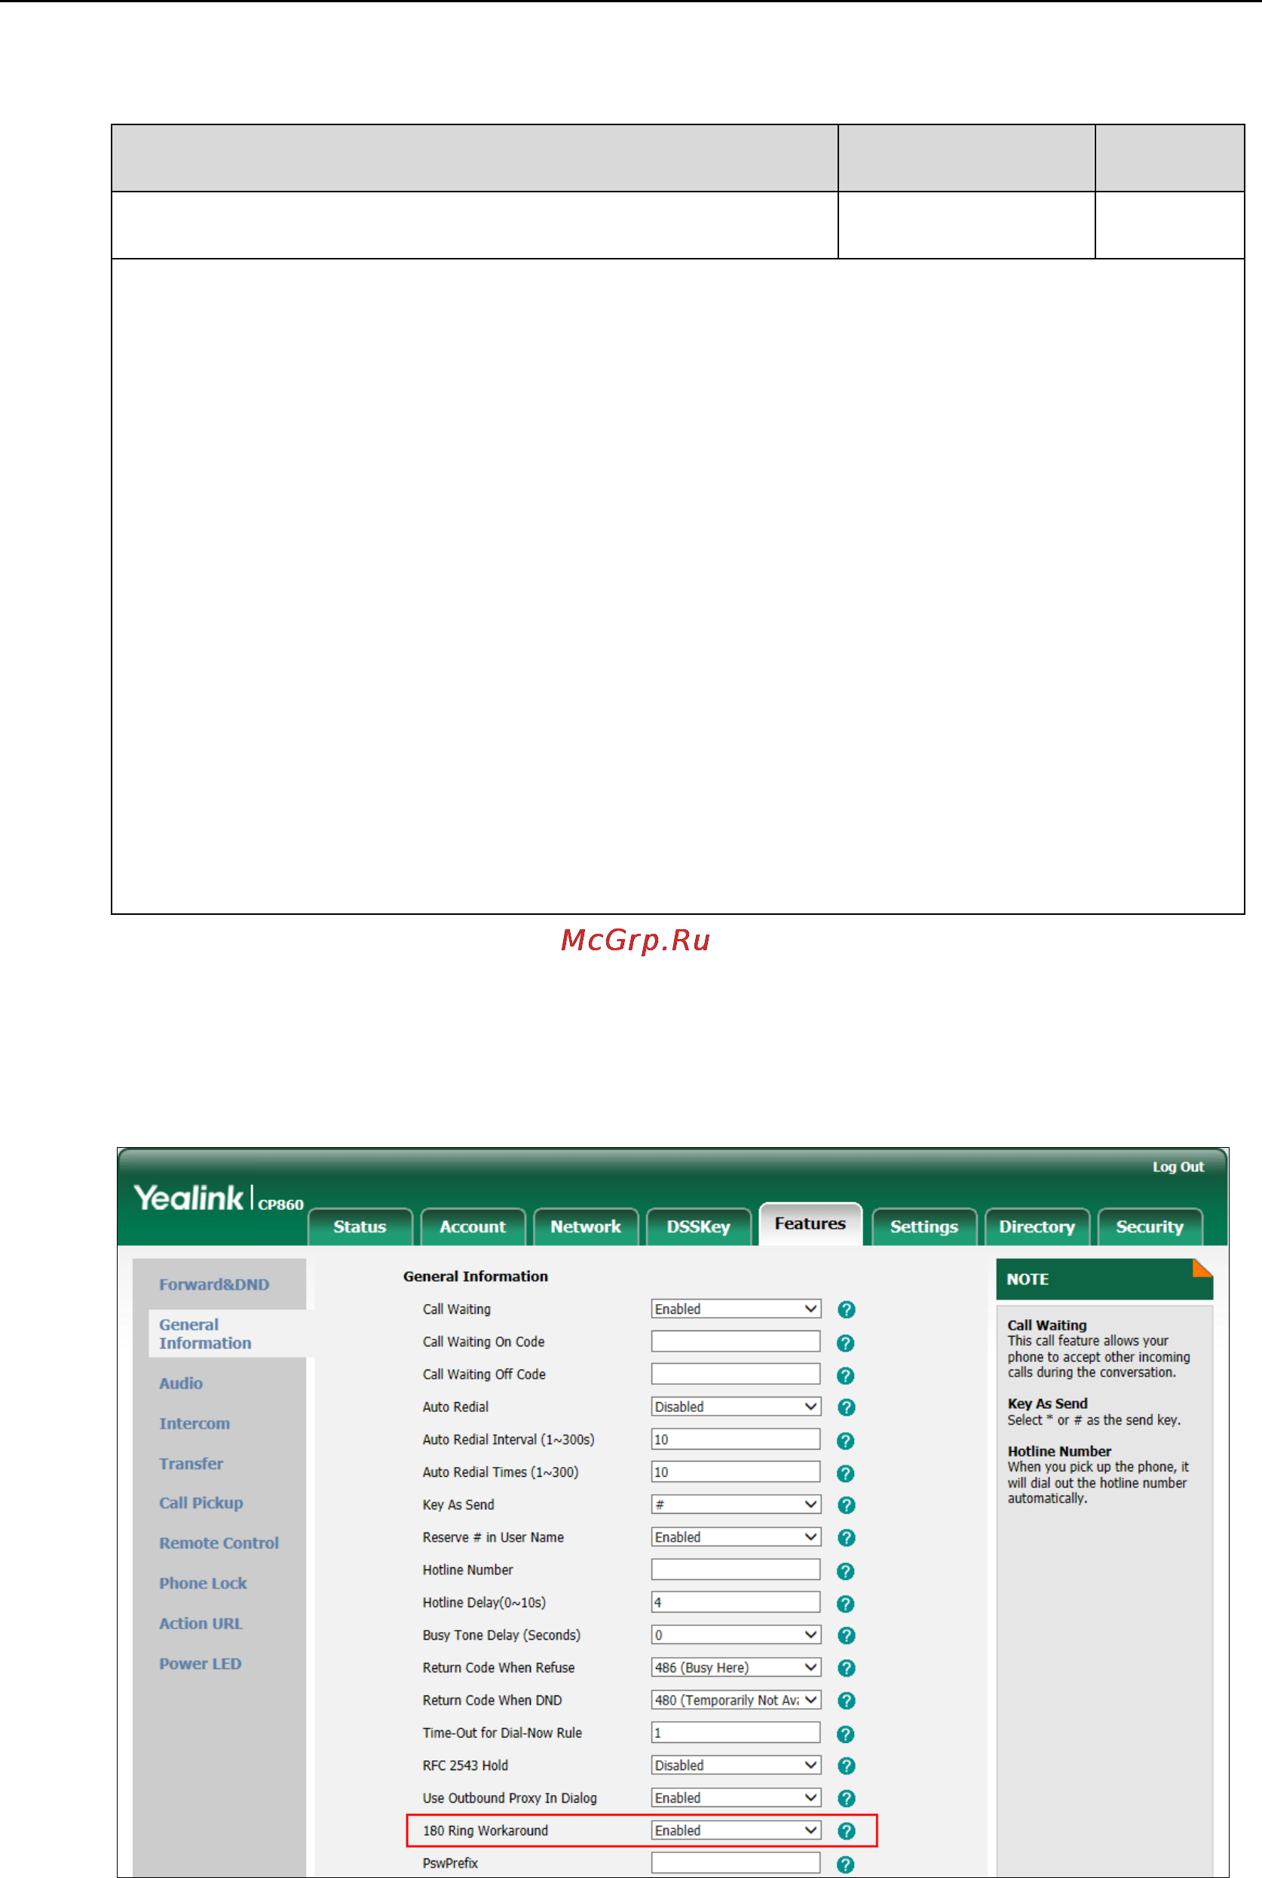Open the Account tab
The width and height of the screenshot is (1262, 1878).
click(473, 1227)
